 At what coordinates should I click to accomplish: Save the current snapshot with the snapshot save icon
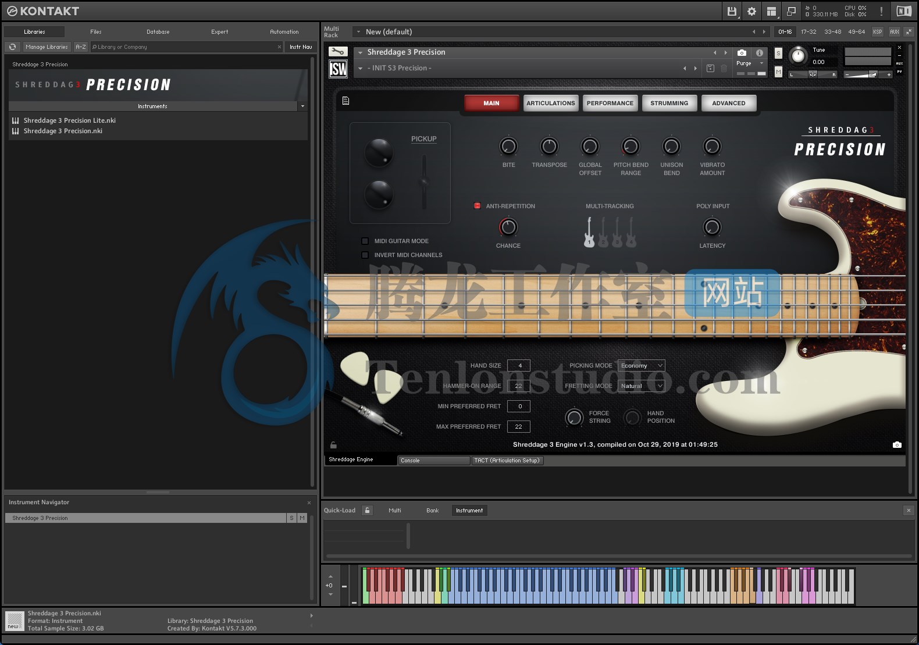[710, 68]
